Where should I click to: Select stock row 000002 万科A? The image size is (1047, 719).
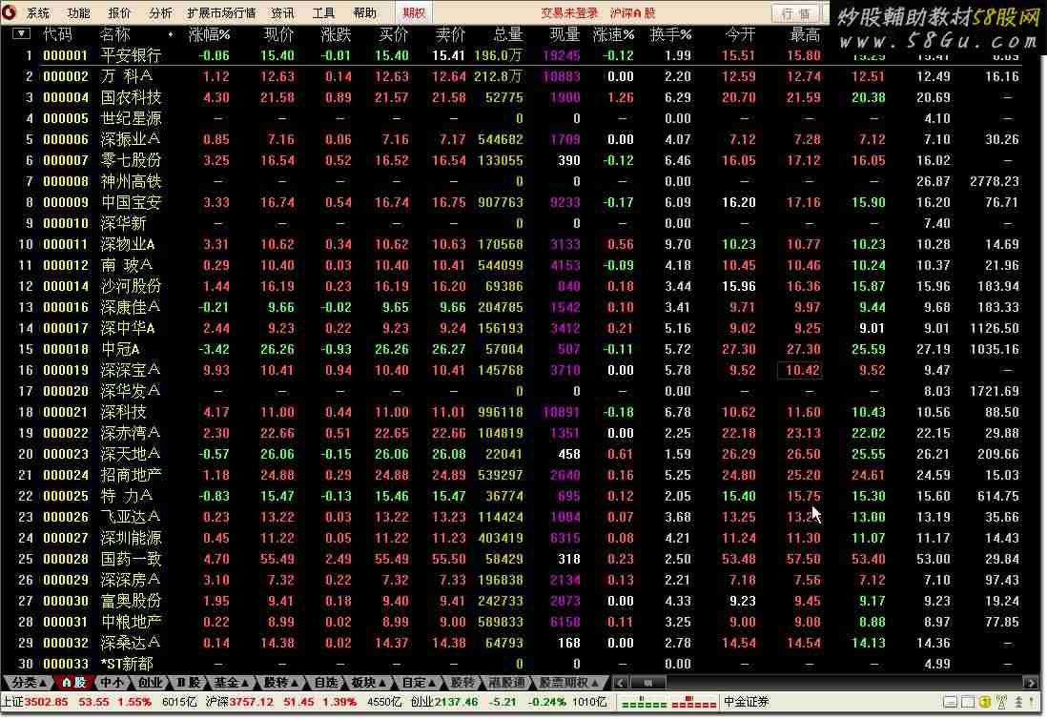(x=519, y=76)
